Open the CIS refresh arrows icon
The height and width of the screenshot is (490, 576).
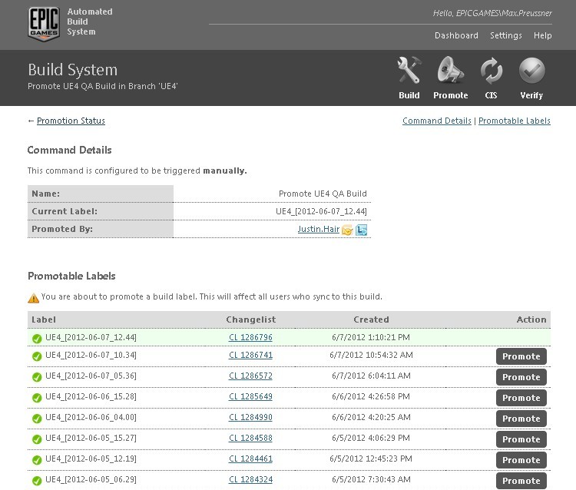click(x=492, y=71)
